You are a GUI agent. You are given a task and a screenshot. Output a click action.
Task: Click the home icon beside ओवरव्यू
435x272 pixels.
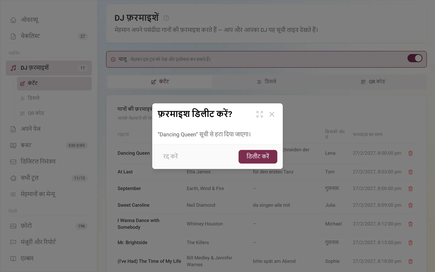13,20
